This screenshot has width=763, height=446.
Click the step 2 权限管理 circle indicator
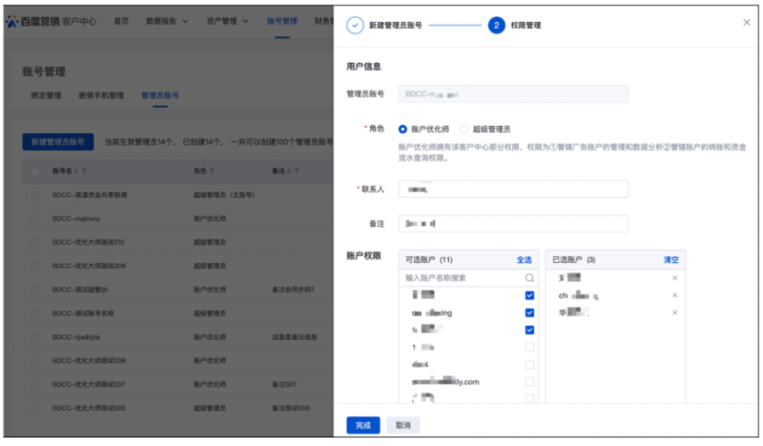click(496, 26)
